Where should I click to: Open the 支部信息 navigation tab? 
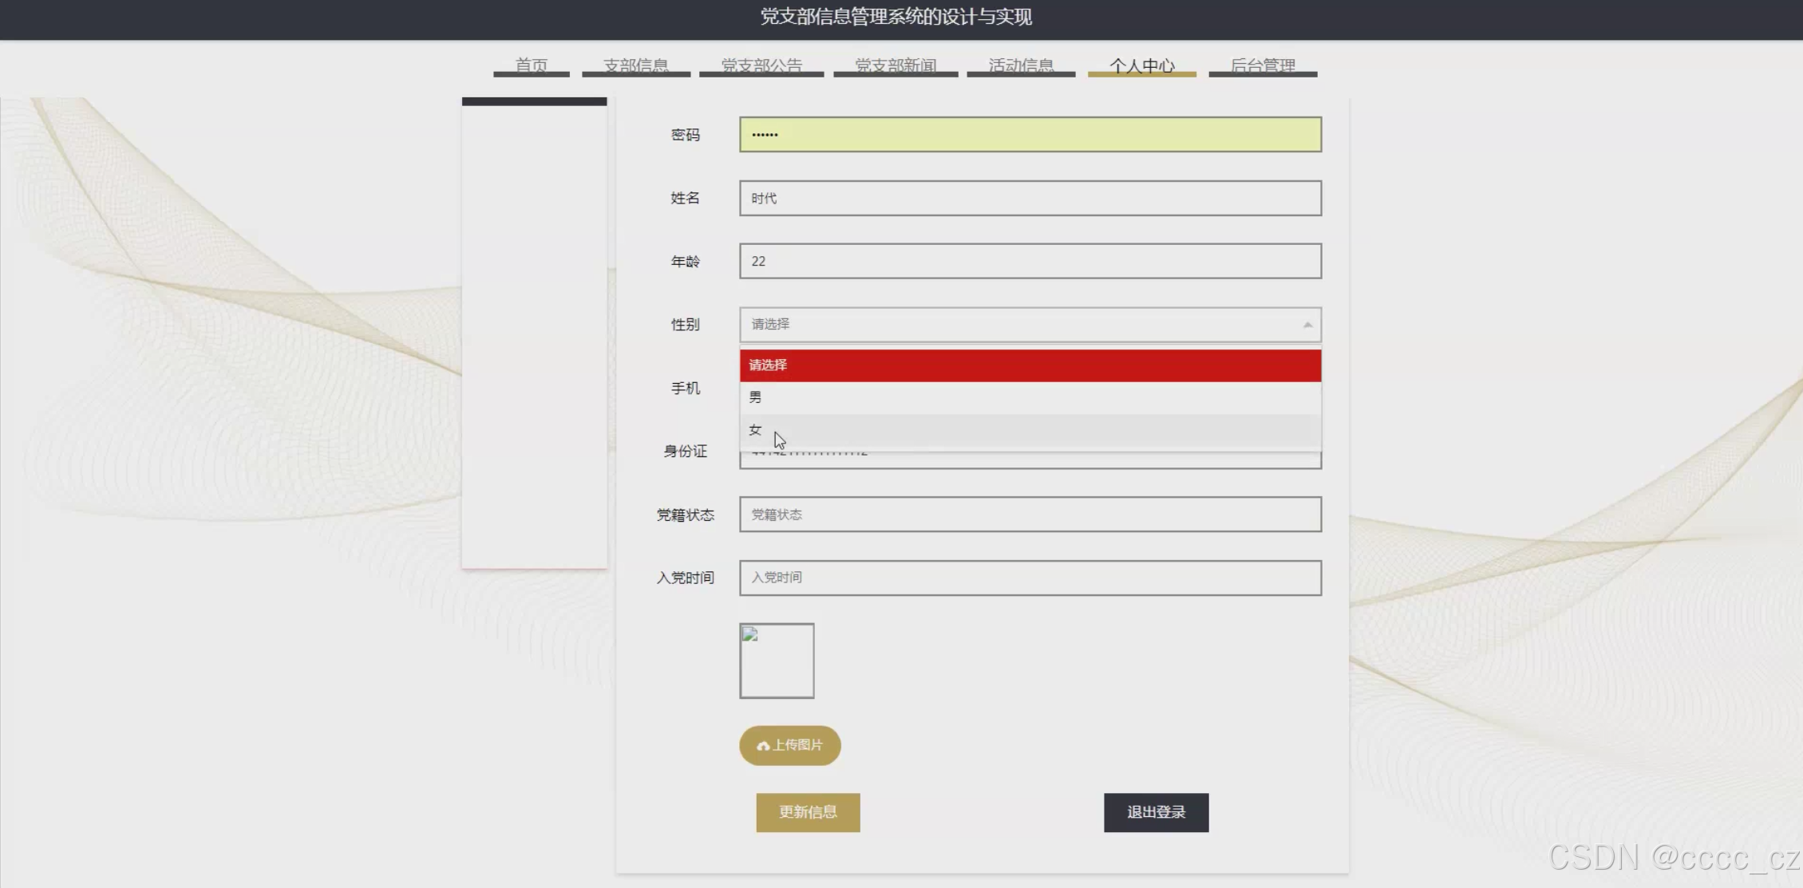pos(635,65)
